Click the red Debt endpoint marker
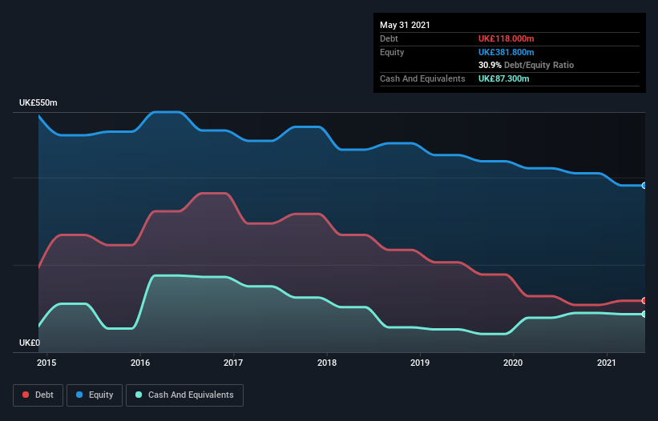 pyautogui.click(x=644, y=301)
